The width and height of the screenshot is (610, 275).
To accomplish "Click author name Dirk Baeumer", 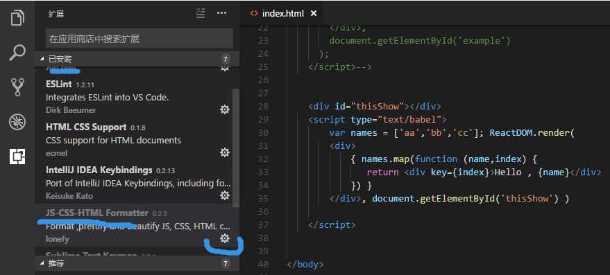I will click(71, 110).
